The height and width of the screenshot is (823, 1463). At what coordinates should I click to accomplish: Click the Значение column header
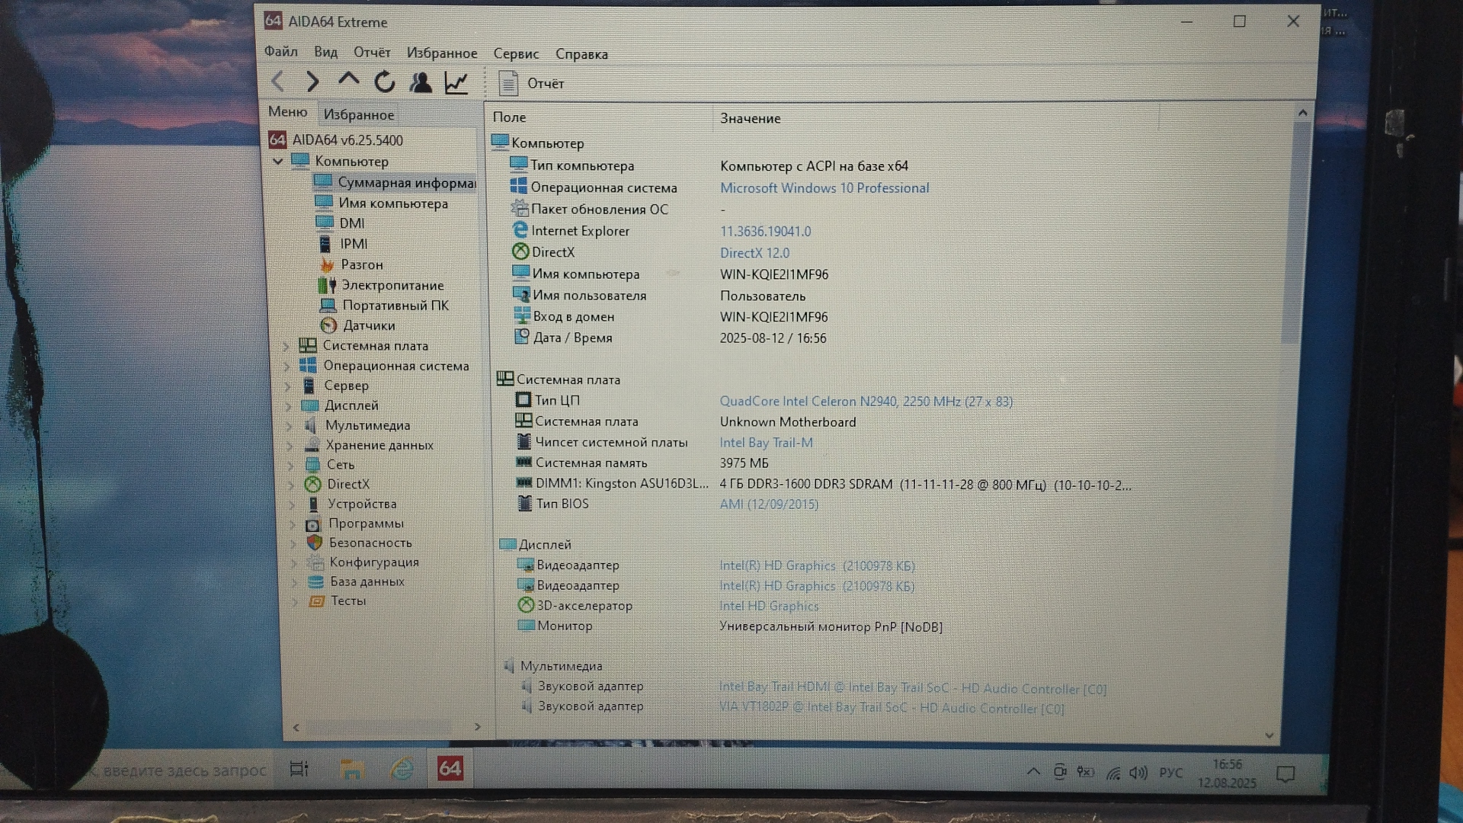pos(750,118)
